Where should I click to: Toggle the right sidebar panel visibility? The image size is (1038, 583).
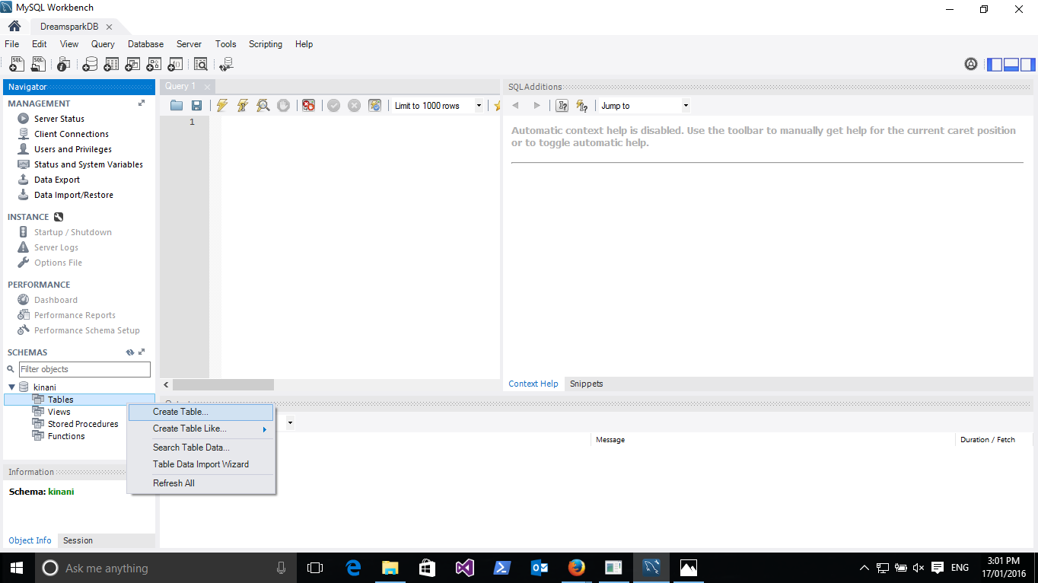coord(1028,65)
